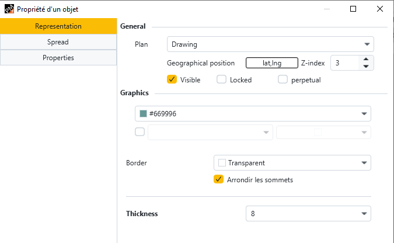Viewport: 394px width, 243px height.
Task: Expand the #669996 color dropdown
Action: coord(364,114)
